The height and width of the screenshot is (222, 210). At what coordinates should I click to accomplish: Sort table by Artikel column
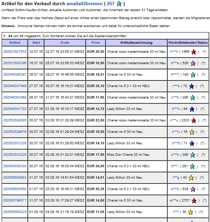coord(15,43)
